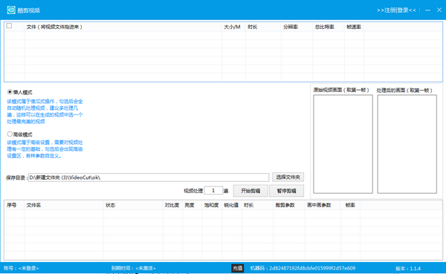Click the 原始视频画面 preview box

point(343,144)
